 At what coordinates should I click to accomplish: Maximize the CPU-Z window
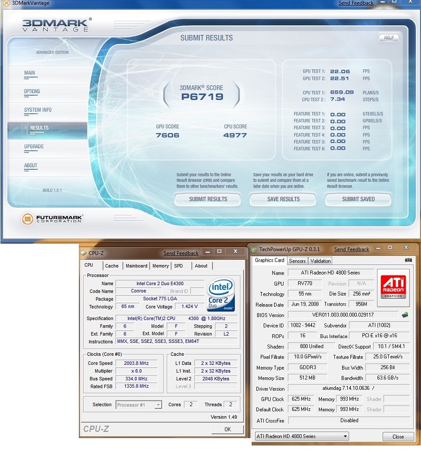click(x=219, y=252)
